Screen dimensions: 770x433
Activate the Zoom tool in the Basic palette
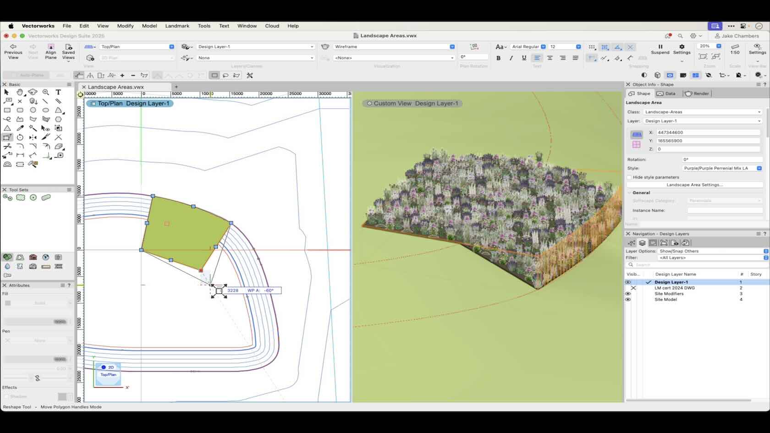pyautogui.click(x=46, y=92)
